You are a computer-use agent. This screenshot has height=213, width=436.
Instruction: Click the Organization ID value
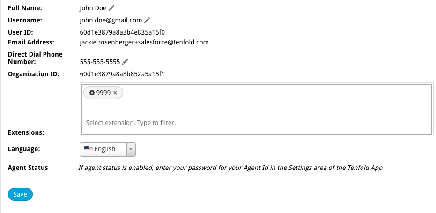(x=122, y=74)
